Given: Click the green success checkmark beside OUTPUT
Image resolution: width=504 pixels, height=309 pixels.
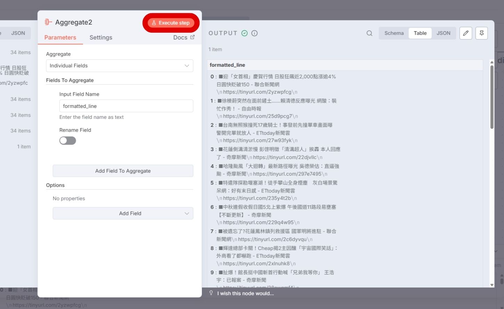Looking at the screenshot, I should click(245, 33).
